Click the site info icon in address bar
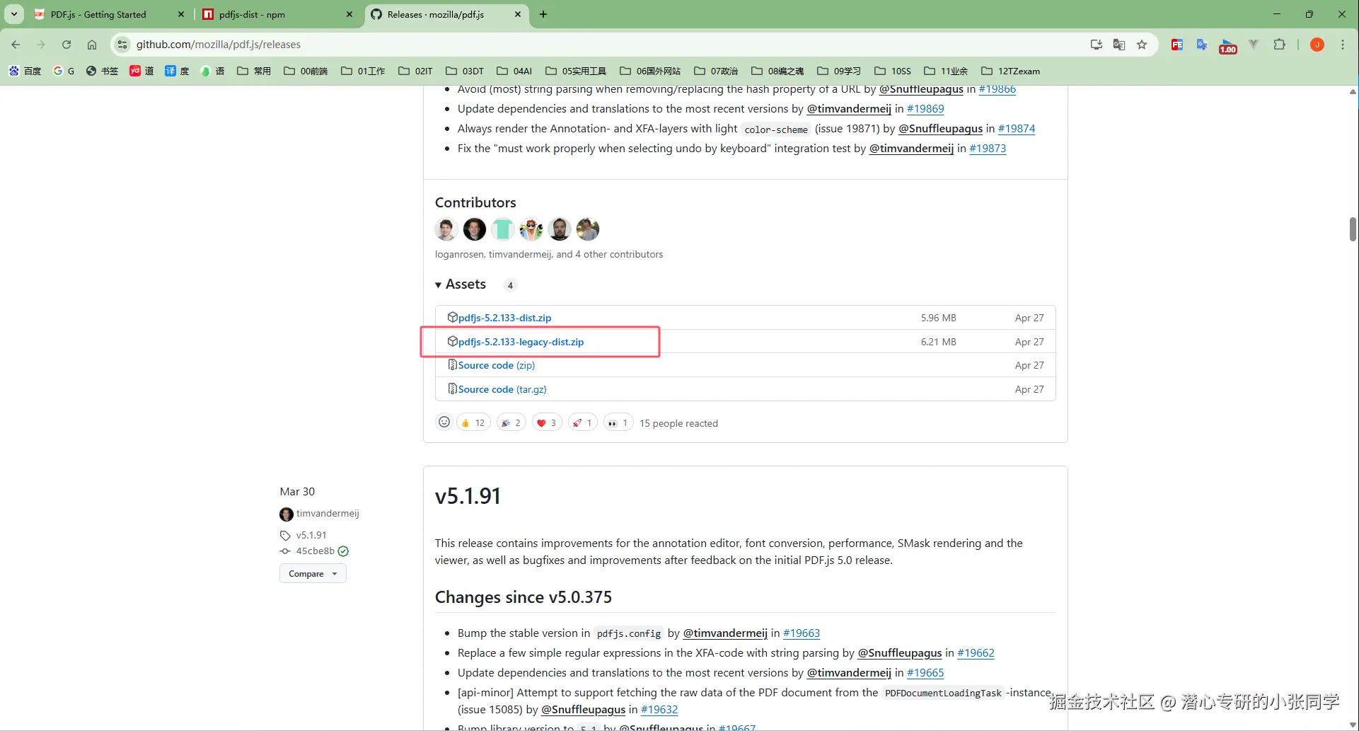This screenshot has width=1359, height=731. pyautogui.click(x=122, y=45)
